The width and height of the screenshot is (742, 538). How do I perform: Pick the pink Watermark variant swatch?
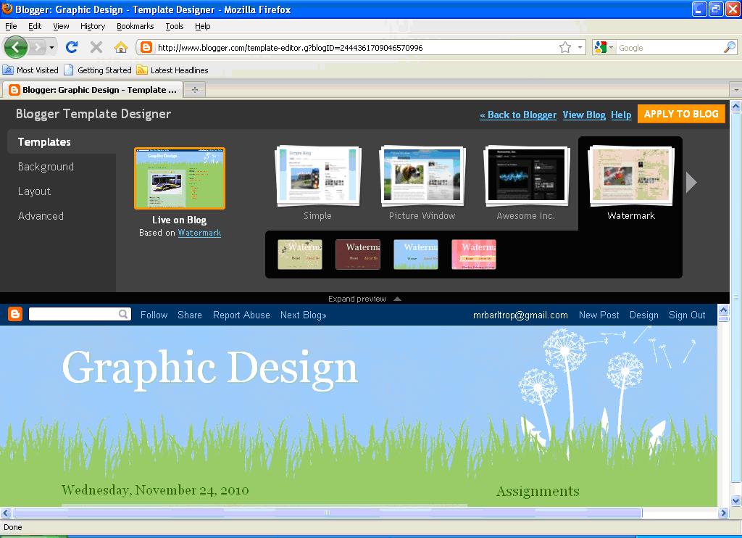click(474, 254)
